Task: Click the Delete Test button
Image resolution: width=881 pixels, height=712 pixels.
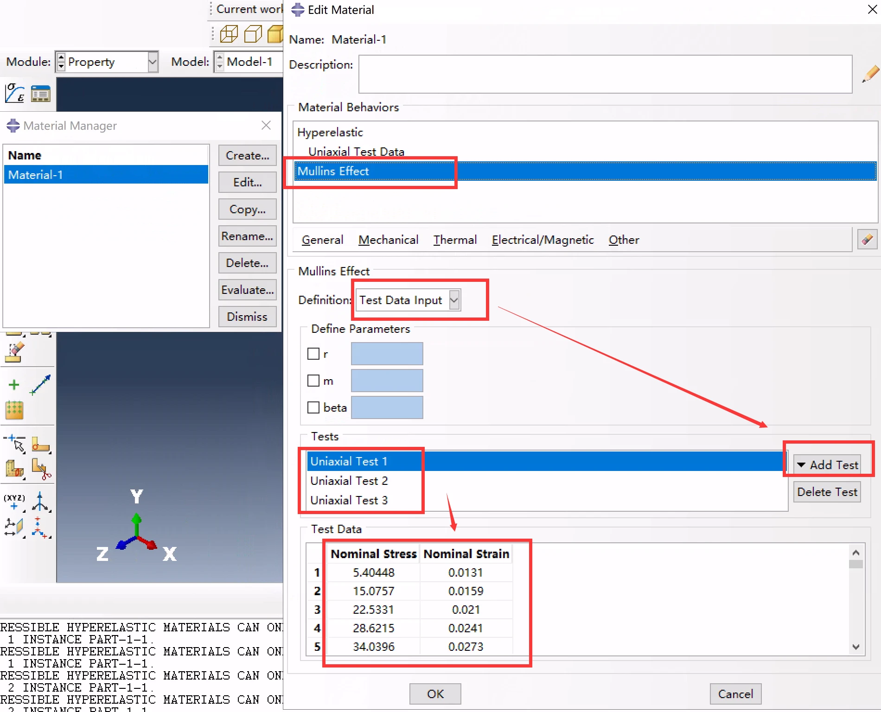Action: [x=827, y=492]
